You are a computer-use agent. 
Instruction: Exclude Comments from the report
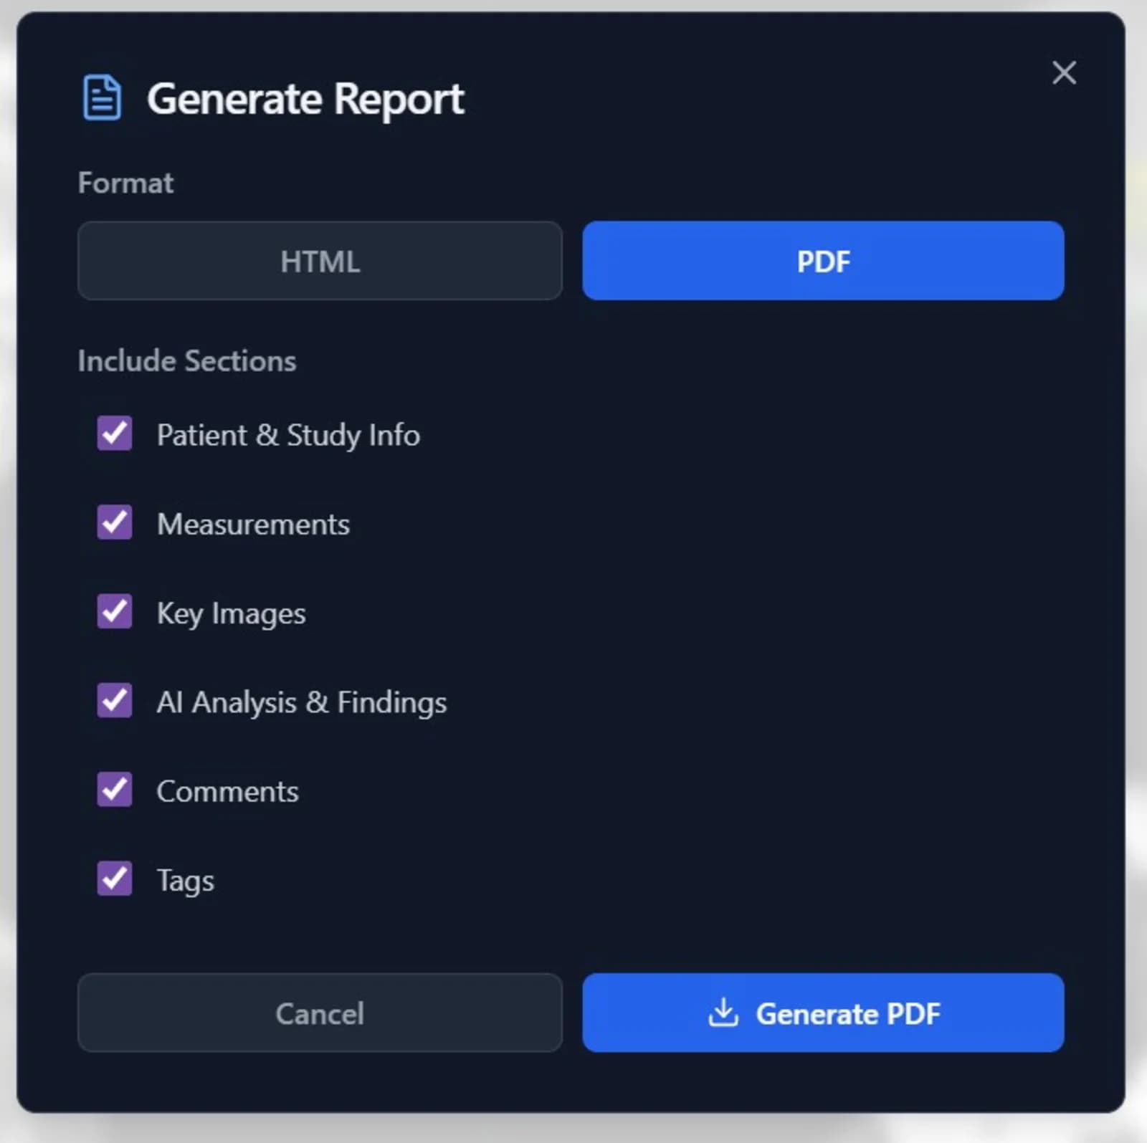tap(114, 790)
